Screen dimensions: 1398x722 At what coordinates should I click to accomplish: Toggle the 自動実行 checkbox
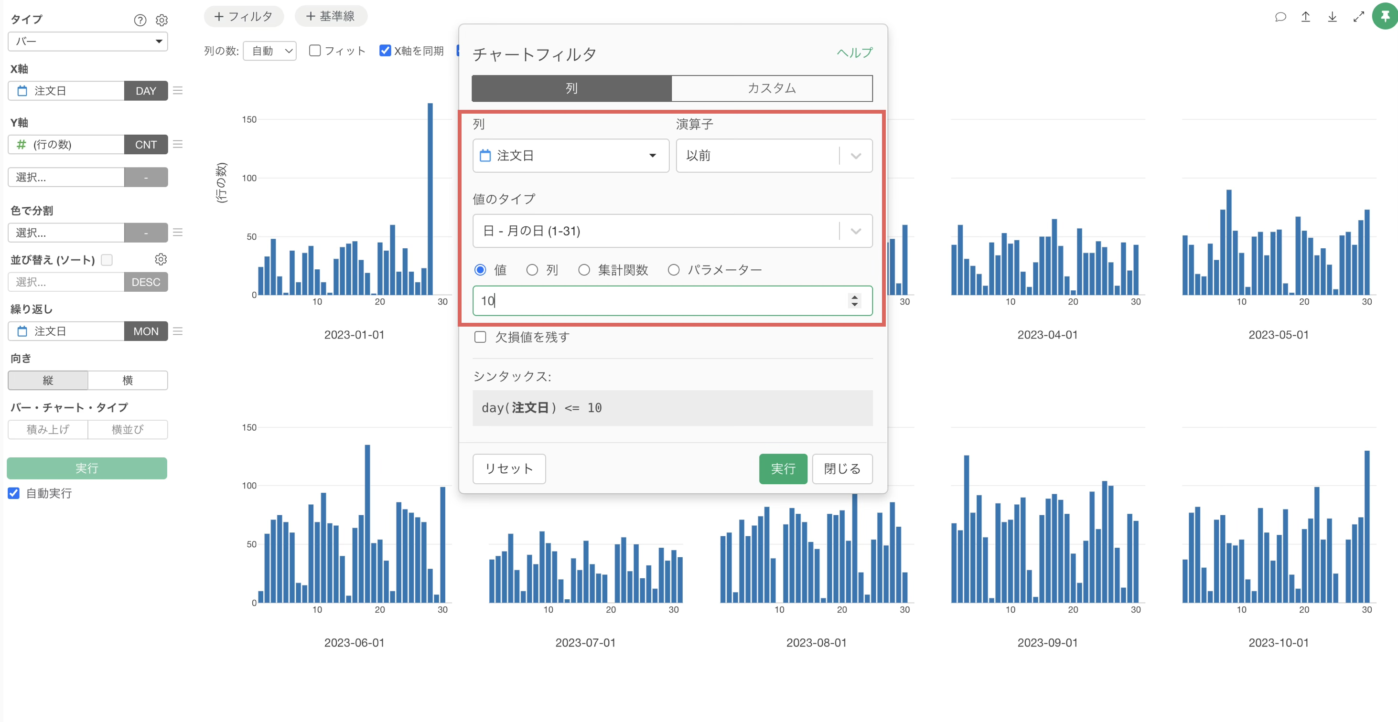pyautogui.click(x=14, y=493)
